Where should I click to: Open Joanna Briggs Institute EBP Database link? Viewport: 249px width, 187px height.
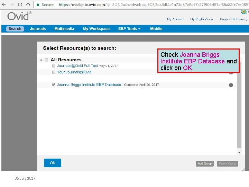coord(89,84)
